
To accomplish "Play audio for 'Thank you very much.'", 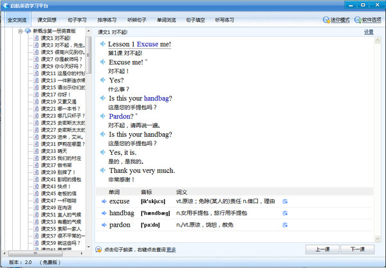I will pyautogui.click(x=102, y=170).
